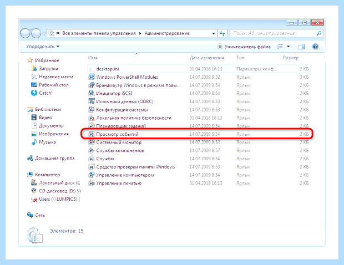344x265 pixels.
Task: Click the Управление печатью icon
Action: click(x=91, y=184)
